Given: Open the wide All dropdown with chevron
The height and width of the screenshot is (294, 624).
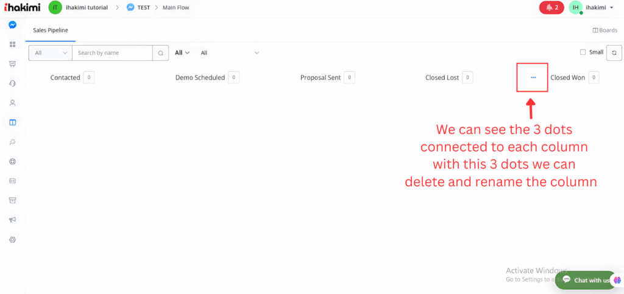Looking at the screenshot, I should [230, 53].
